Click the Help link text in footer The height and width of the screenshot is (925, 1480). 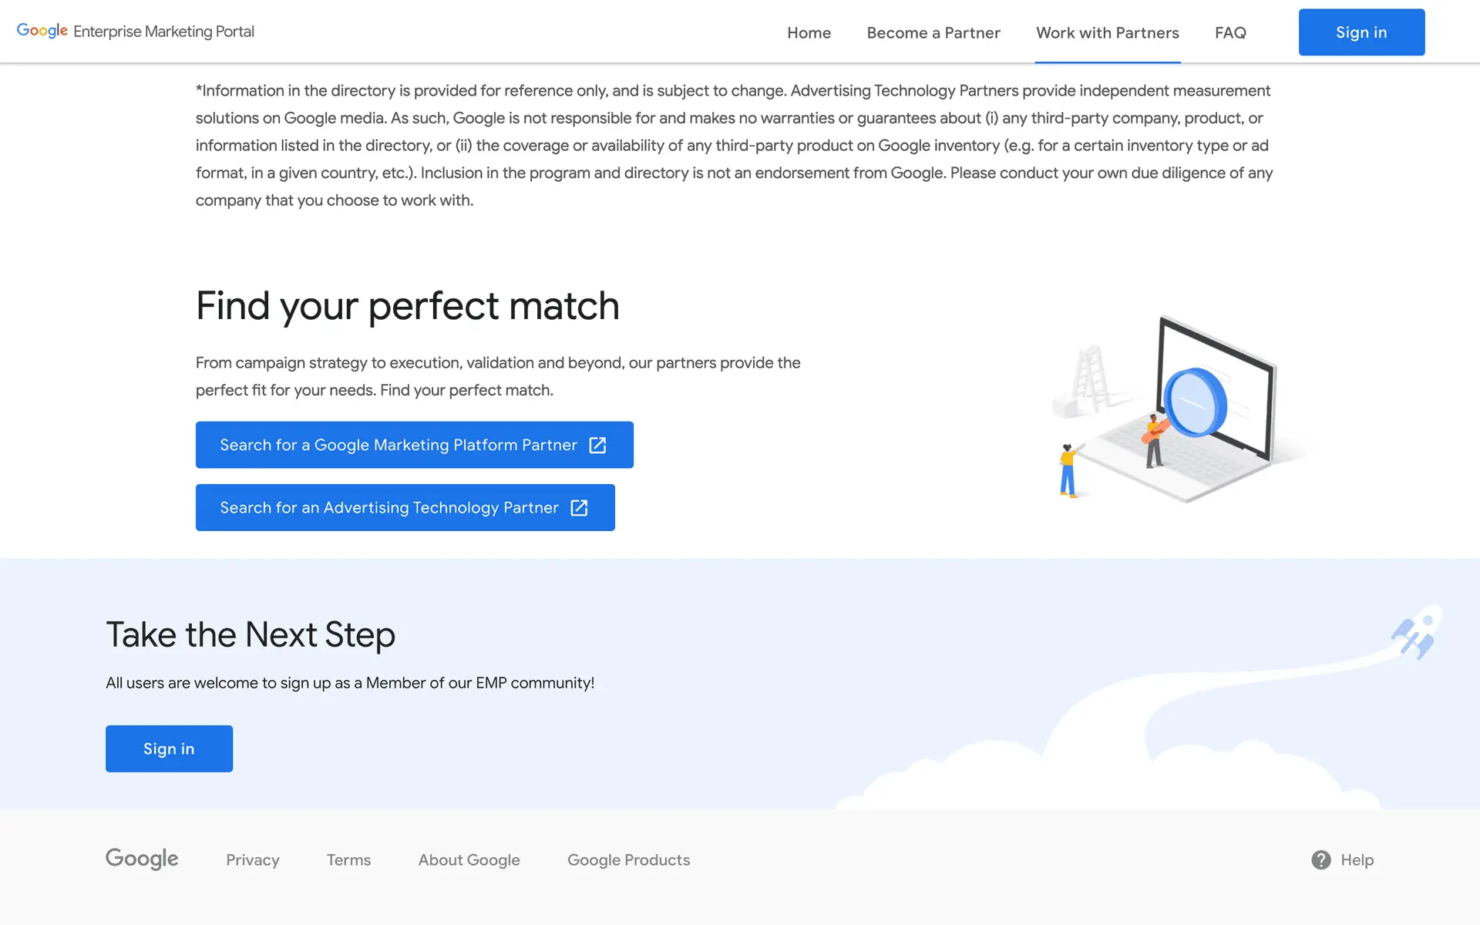(x=1357, y=859)
